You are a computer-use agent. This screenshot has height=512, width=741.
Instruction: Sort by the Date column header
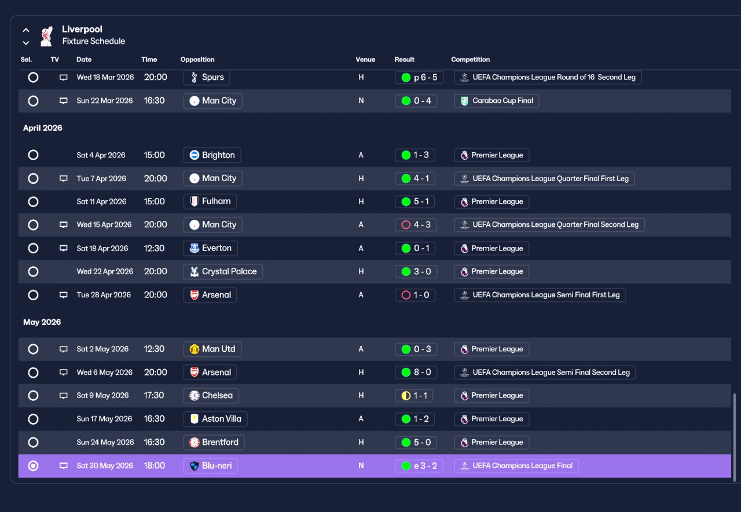coord(84,60)
